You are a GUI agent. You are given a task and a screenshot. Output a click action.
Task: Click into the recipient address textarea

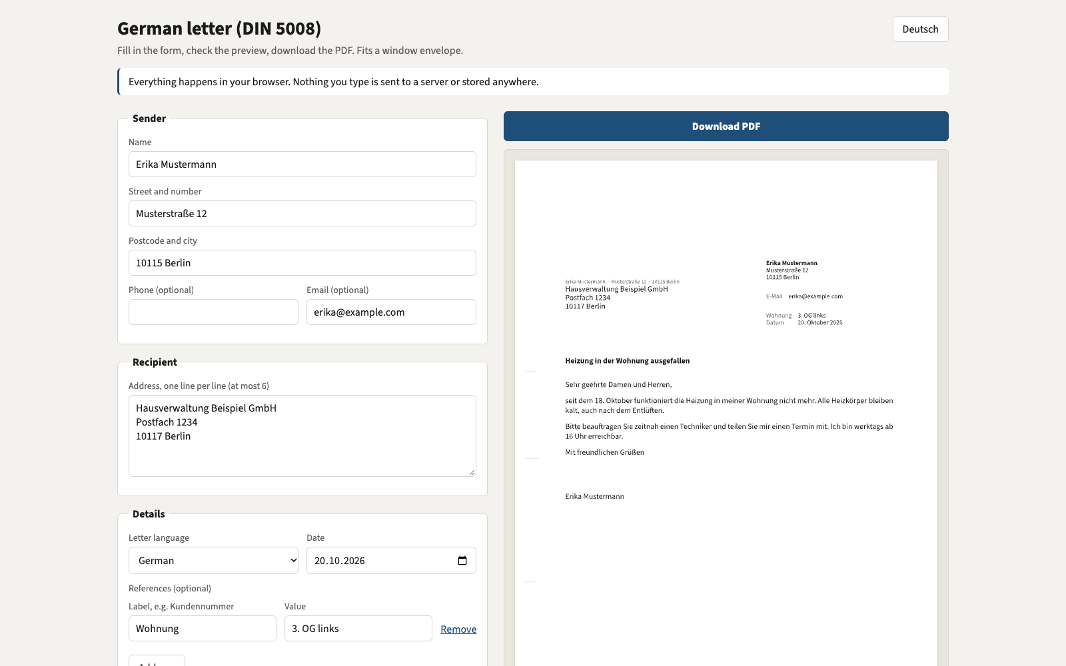[x=302, y=436]
